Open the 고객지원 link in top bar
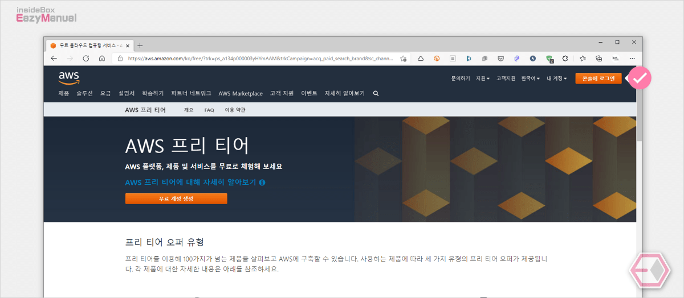The height and width of the screenshot is (298, 684). tap(506, 78)
